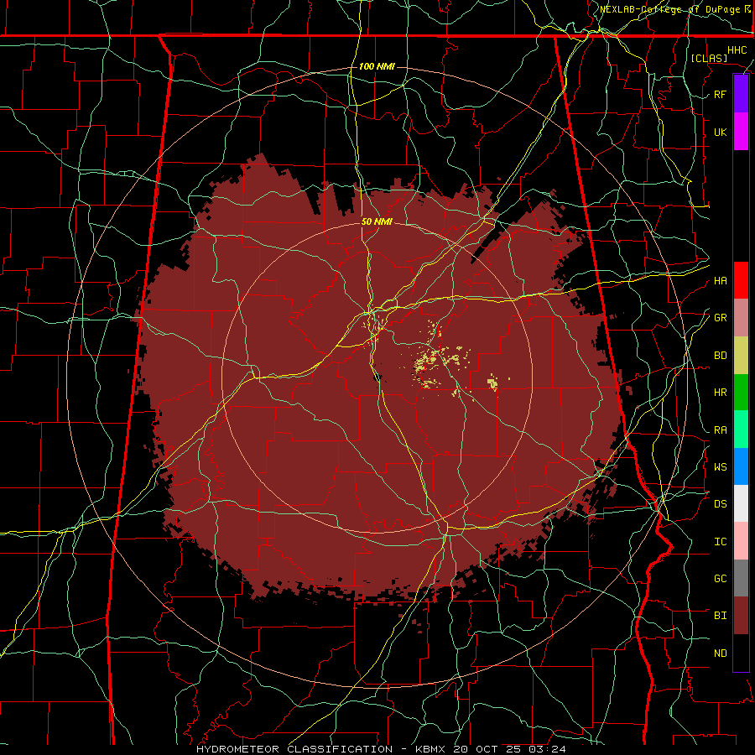Screen dimensions: 755x755
Task: Click the [CLAS] units label
Action: click(x=709, y=59)
